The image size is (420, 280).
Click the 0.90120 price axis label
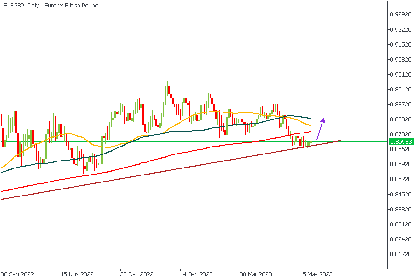401,75
